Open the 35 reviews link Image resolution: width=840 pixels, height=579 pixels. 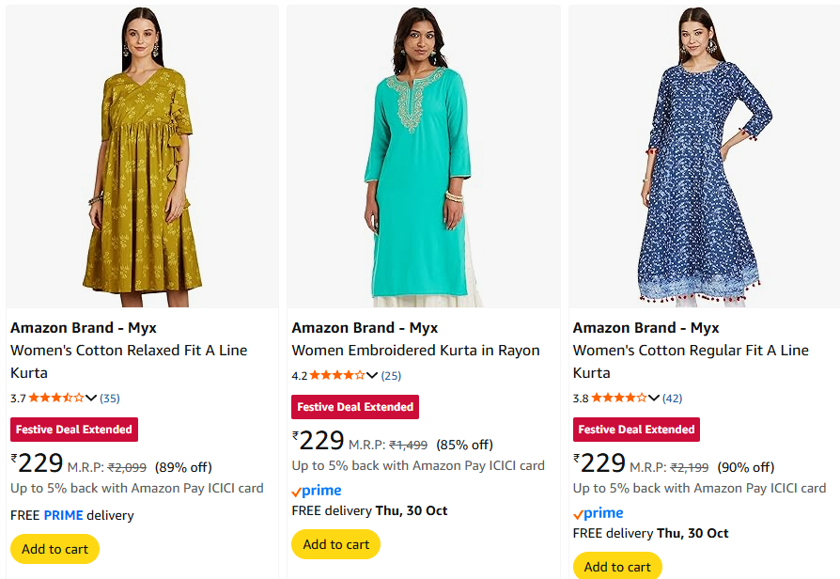click(110, 399)
